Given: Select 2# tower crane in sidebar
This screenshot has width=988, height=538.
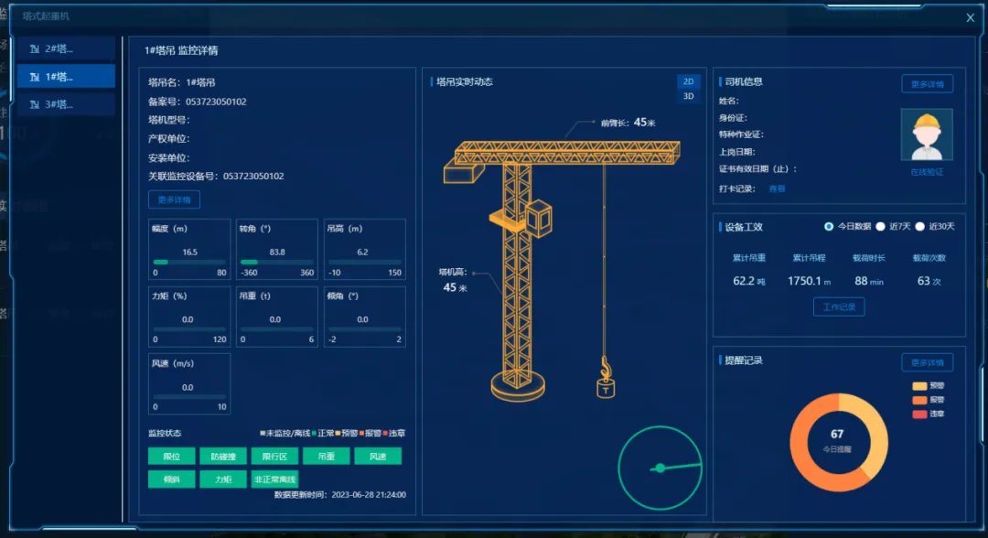Looking at the screenshot, I should click(x=66, y=48).
